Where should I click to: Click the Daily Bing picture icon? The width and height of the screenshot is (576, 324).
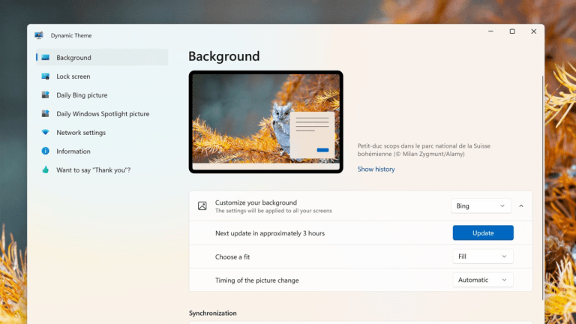click(x=46, y=94)
